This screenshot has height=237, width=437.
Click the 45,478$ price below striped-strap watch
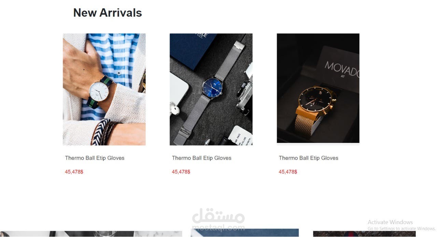(x=74, y=172)
